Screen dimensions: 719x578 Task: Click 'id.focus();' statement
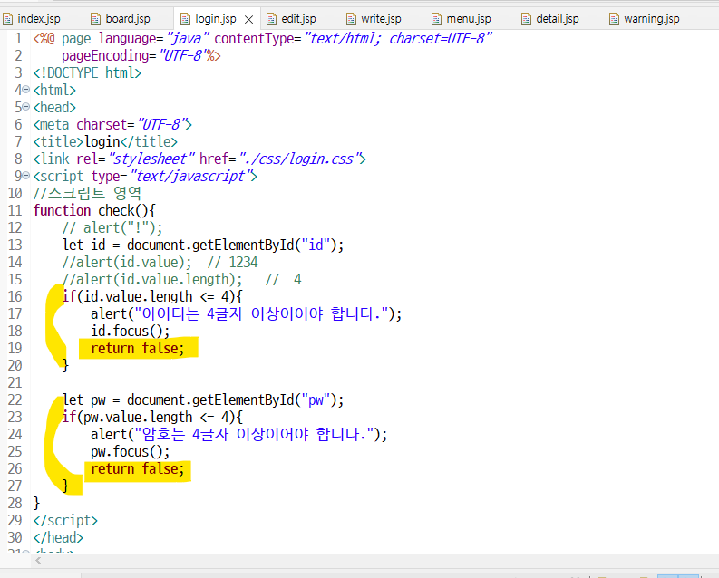click(131, 331)
